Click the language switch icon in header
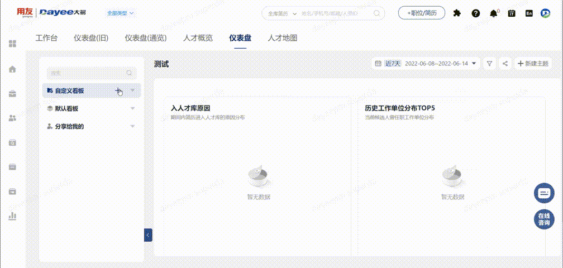The image size is (563, 268). 529,13
